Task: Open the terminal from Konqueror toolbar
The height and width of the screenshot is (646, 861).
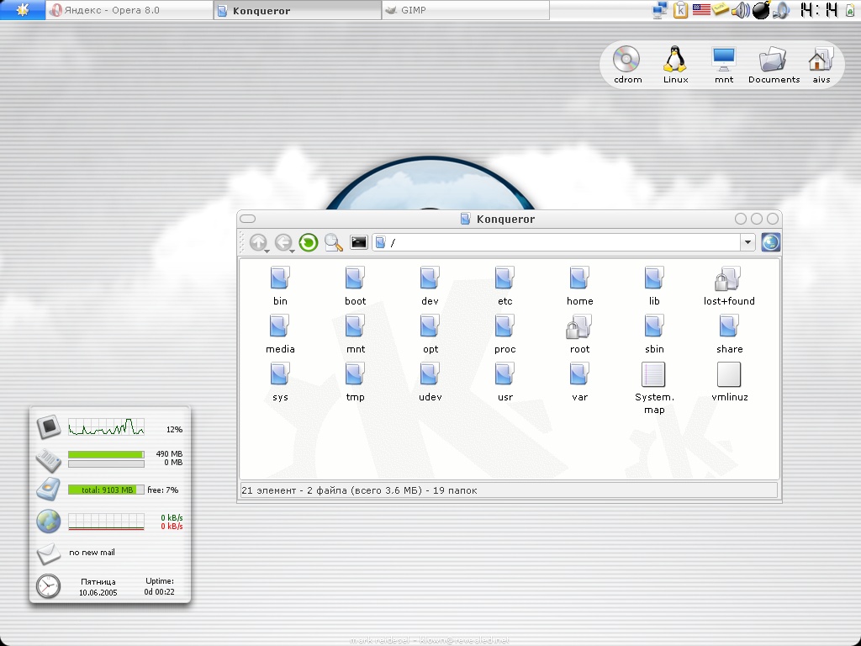Action: point(358,242)
